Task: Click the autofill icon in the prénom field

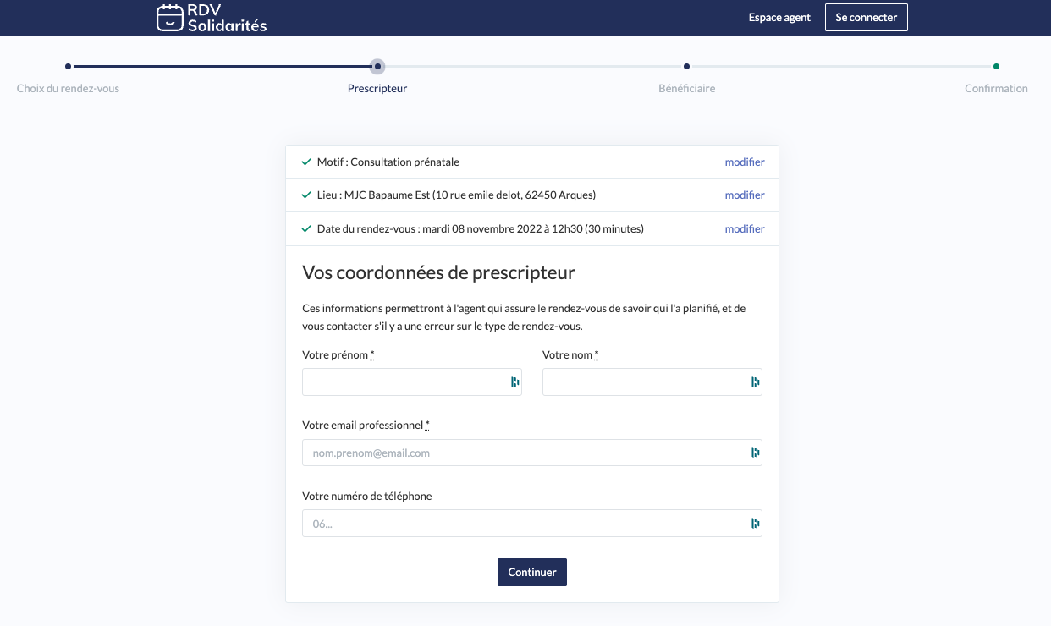Action: [x=514, y=382]
